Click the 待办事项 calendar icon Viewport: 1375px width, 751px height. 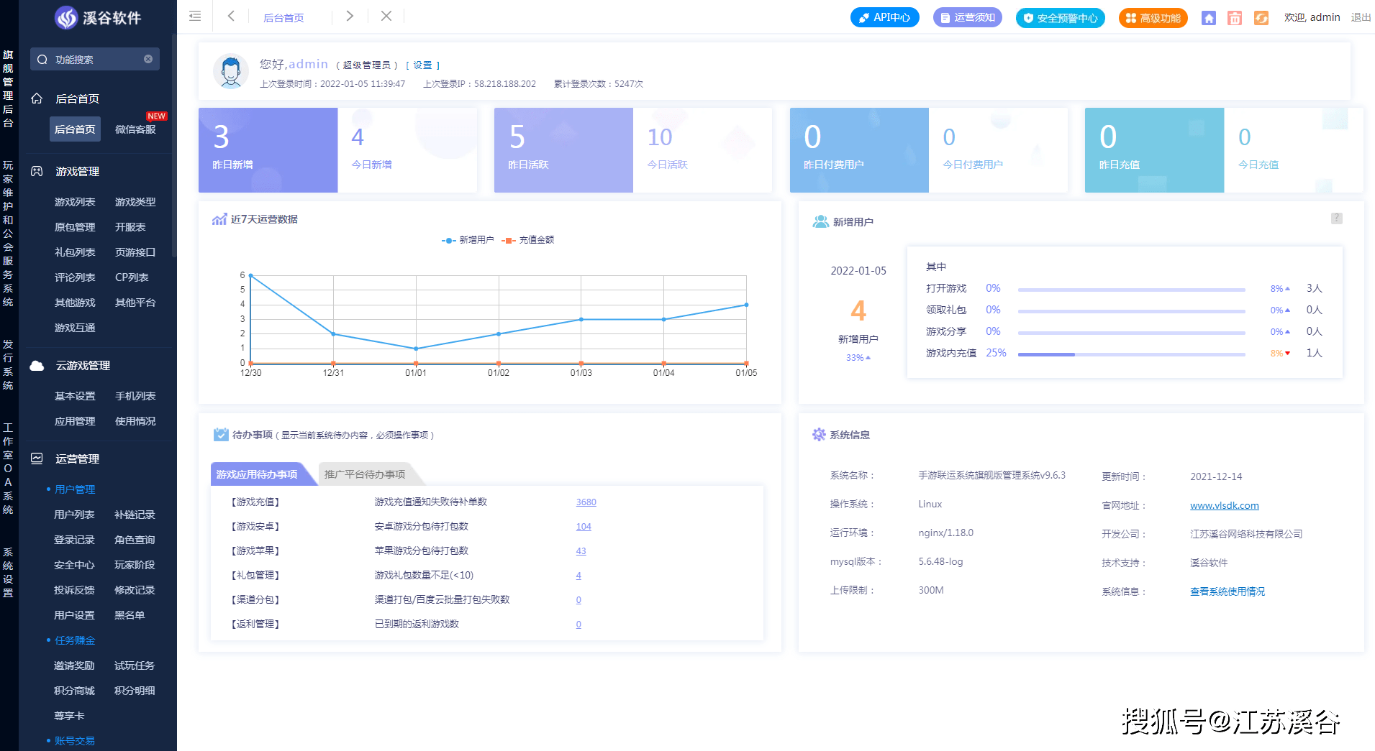(221, 434)
